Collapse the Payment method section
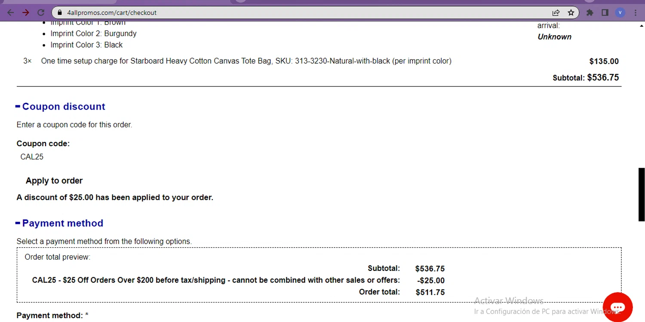 (x=18, y=223)
